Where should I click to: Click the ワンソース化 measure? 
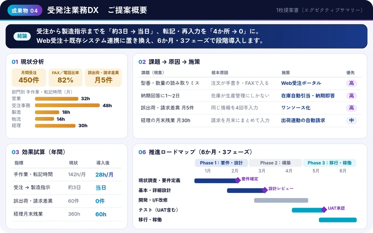(x=296, y=108)
